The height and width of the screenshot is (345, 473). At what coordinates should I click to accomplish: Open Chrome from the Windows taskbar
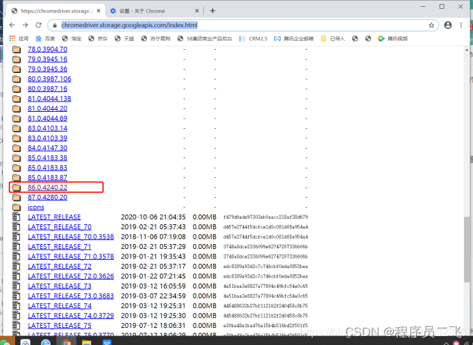click(x=66, y=342)
